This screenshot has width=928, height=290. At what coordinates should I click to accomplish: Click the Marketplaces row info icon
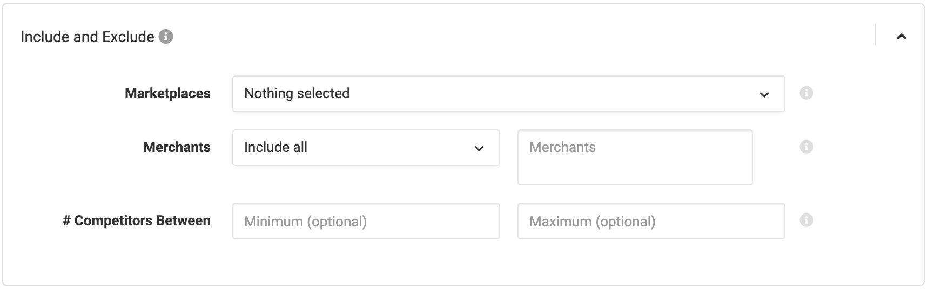[x=806, y=93]
